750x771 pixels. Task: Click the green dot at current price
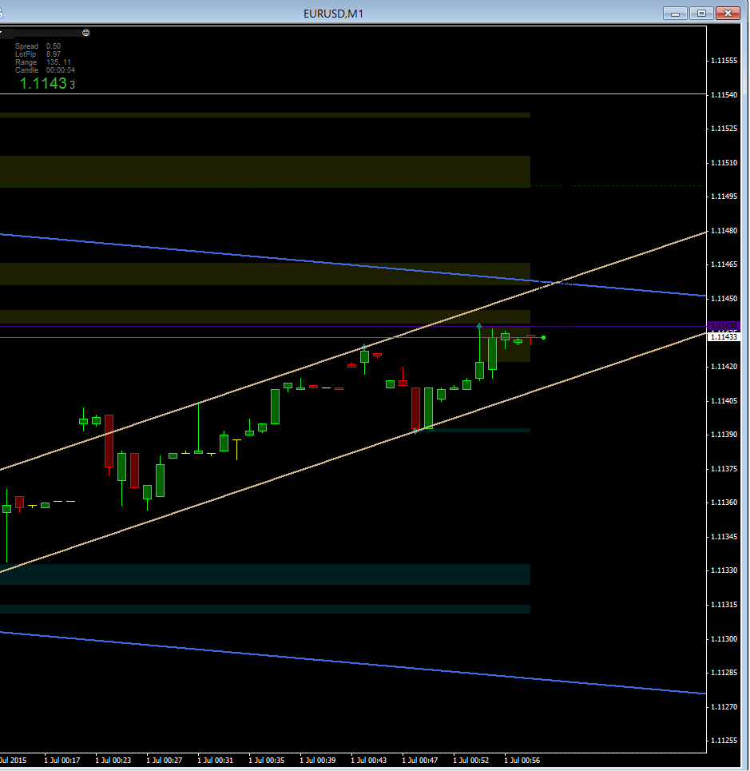(x=544, y=338)
